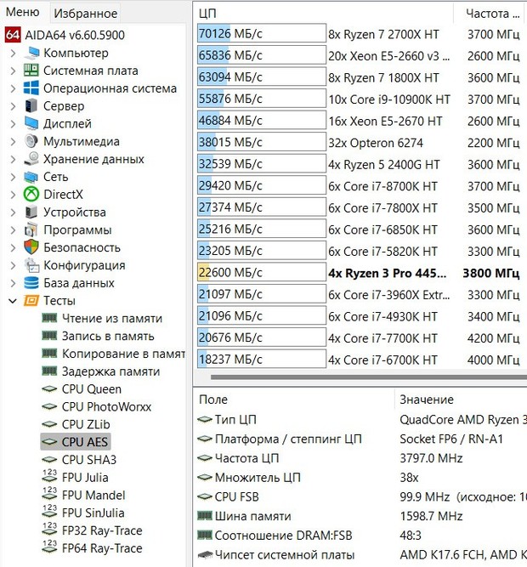Select the Конфигурация config icon
The image size is (527, 567).
pyautogui.click(x=31, y=265)
